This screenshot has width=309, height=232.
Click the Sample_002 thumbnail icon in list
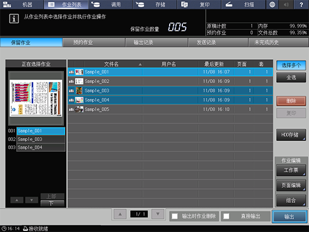(x=79, y=81)
